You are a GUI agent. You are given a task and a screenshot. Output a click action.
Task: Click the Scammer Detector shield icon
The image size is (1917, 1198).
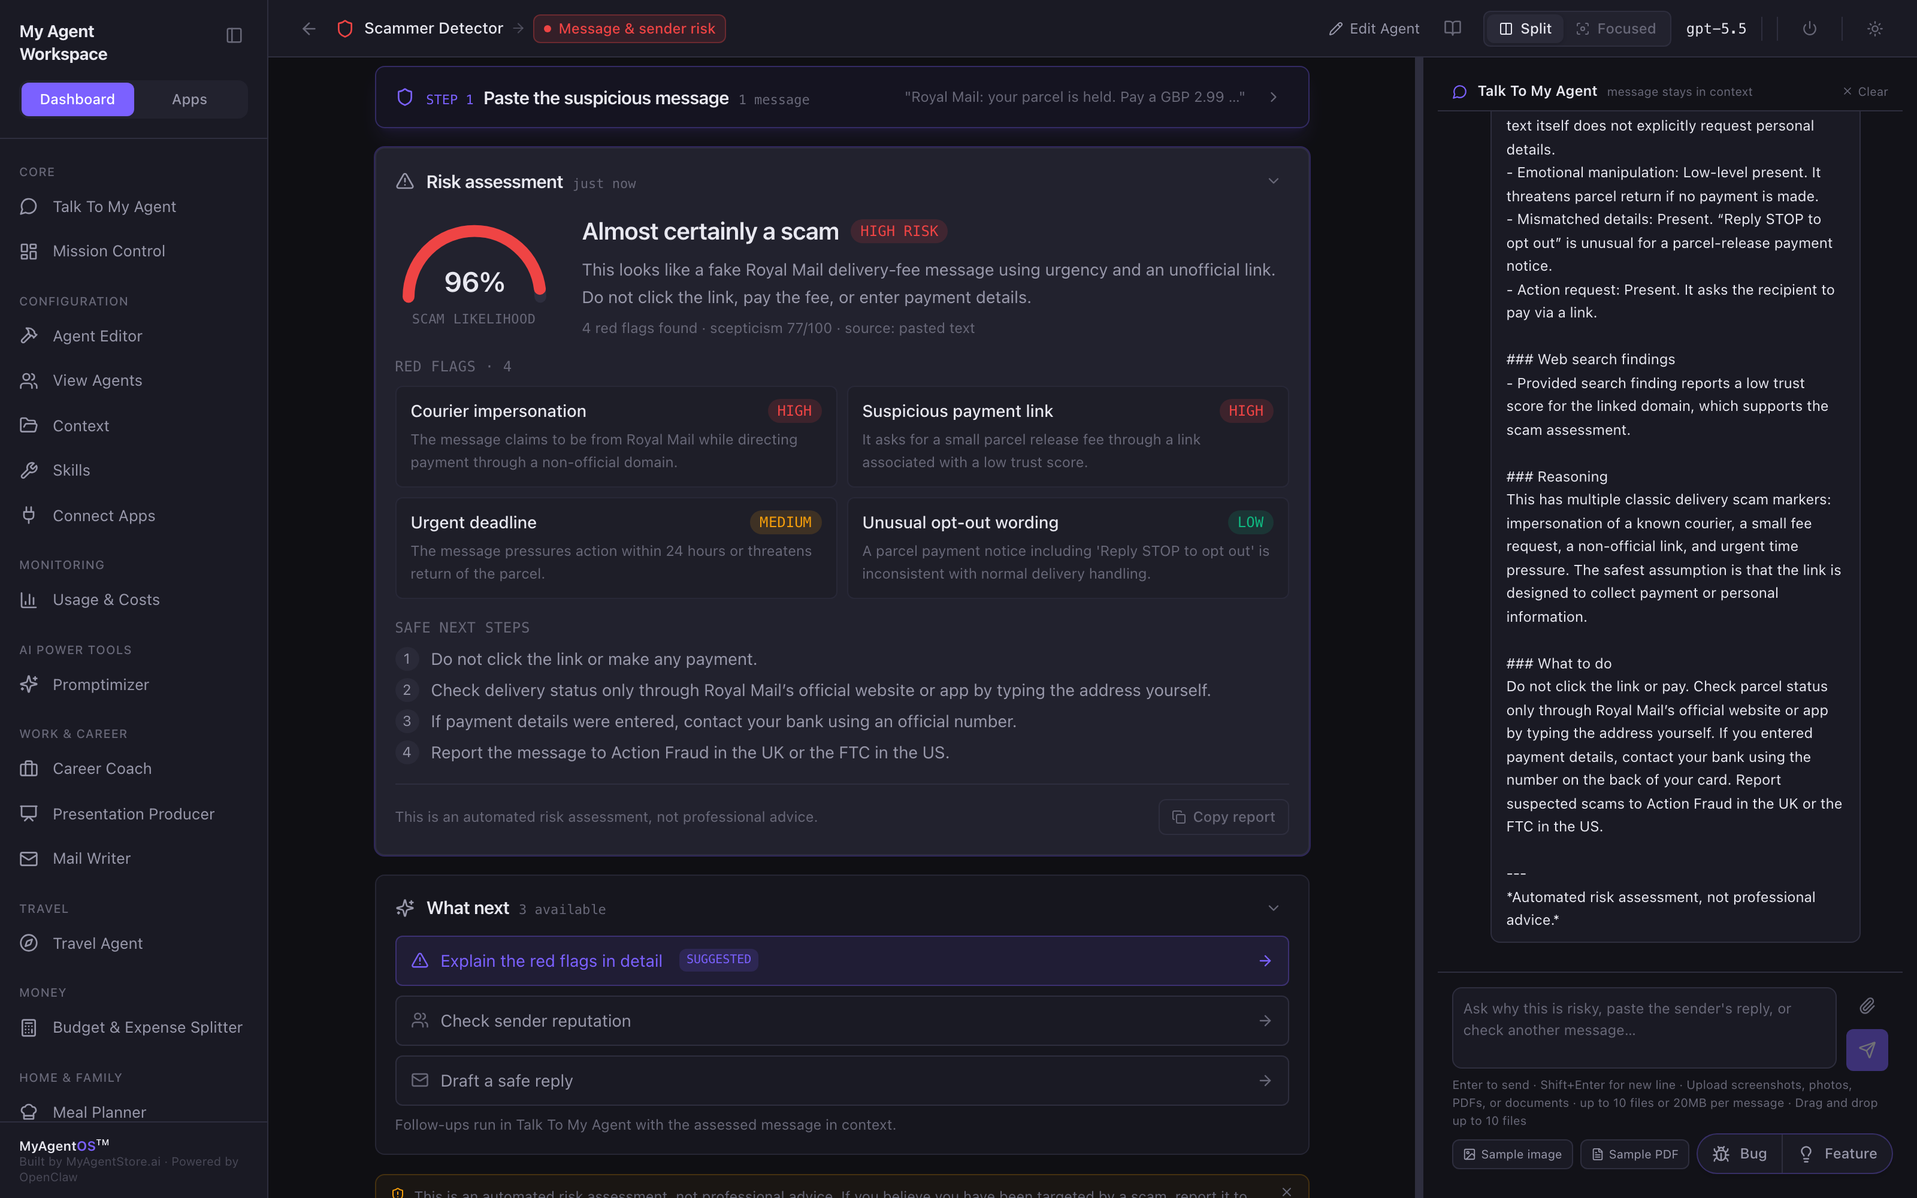(344, 29)
